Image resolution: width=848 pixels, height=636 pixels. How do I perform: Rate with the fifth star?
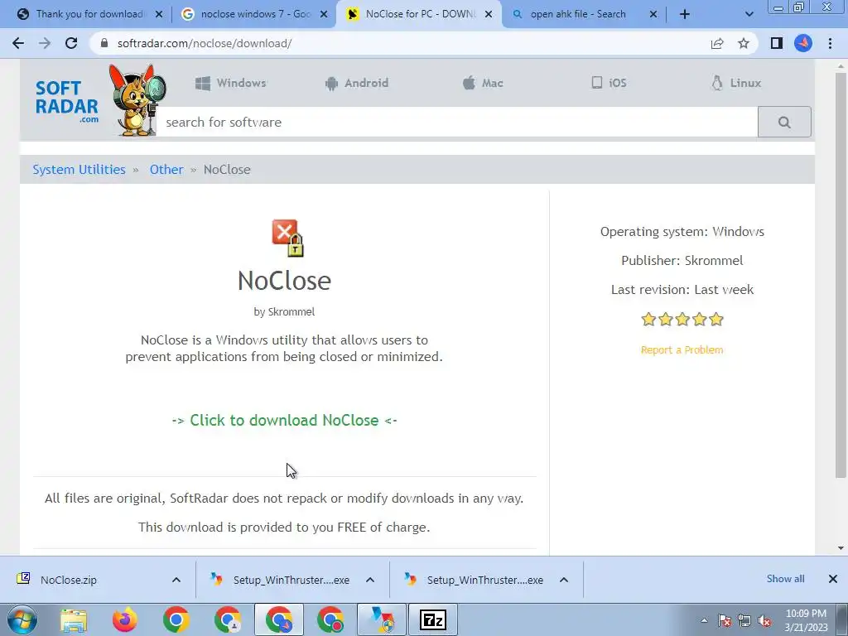pos(716,319)
